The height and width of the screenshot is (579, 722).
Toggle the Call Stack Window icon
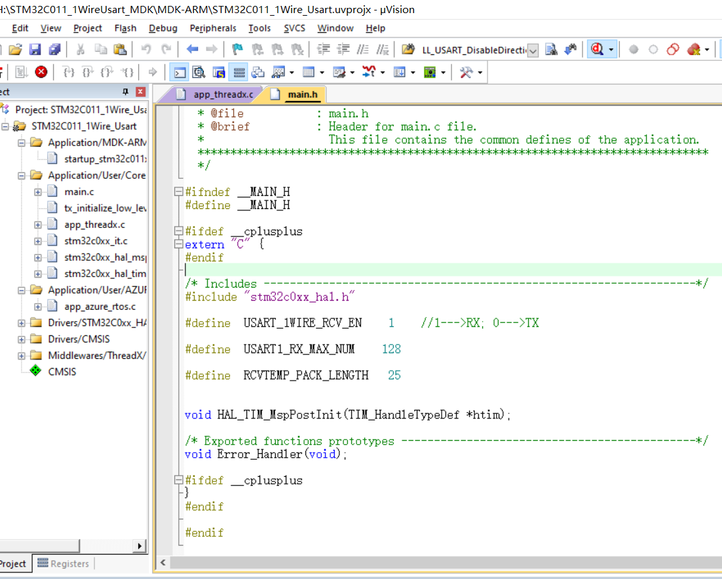click(x=258, y=72)
